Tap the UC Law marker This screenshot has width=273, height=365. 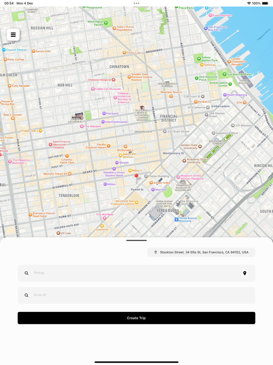pos(58,233)
